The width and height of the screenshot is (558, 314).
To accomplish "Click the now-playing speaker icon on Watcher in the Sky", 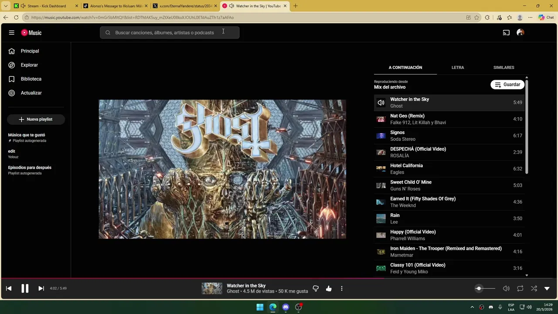I will tap(381, 102).
